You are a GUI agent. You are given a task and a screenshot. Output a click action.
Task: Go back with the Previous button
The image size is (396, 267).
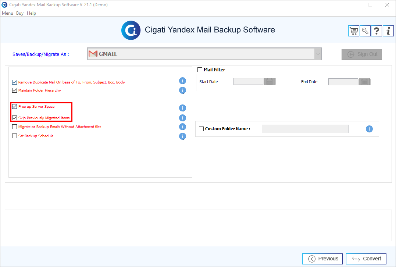point(322,259)
